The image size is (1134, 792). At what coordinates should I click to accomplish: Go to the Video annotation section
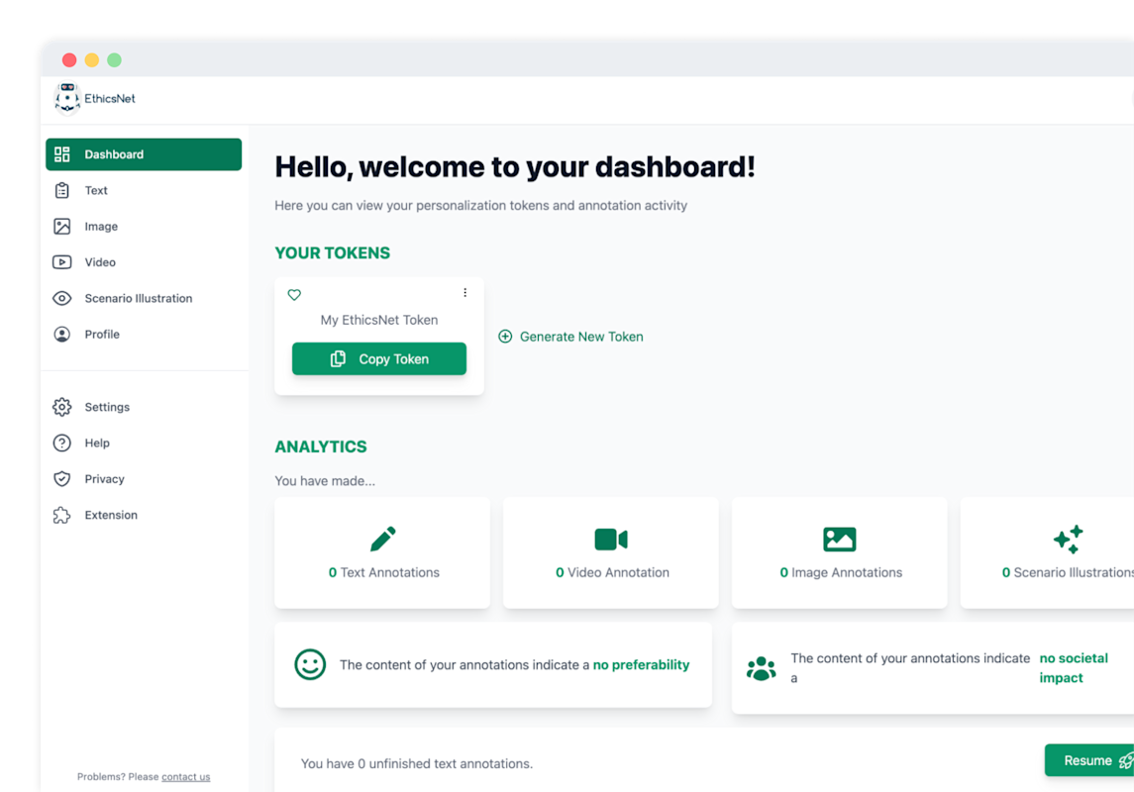(99, 261)
